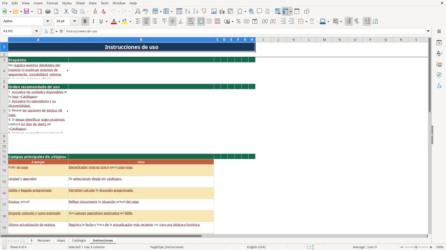
Task: Toggle Align Right button
Action: (x=154, y=21)
